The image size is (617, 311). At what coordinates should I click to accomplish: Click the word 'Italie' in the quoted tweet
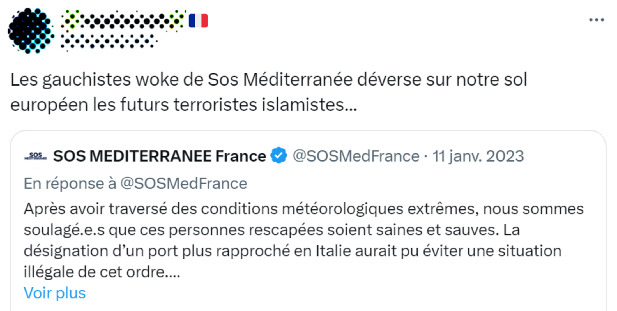tap(333, 251)
